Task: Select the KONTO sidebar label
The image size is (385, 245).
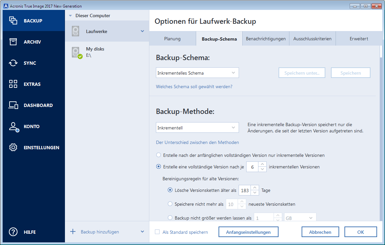Action: point(31,126)
